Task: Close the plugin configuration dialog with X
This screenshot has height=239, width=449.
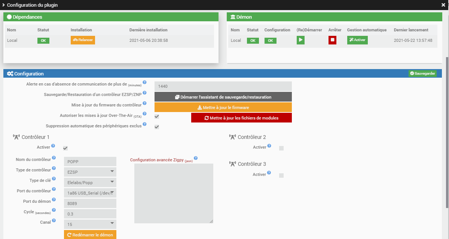Action: click(443, 5)
